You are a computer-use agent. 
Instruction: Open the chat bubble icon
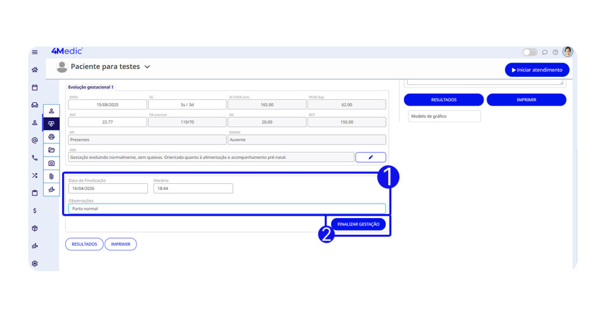click(545, 52)
